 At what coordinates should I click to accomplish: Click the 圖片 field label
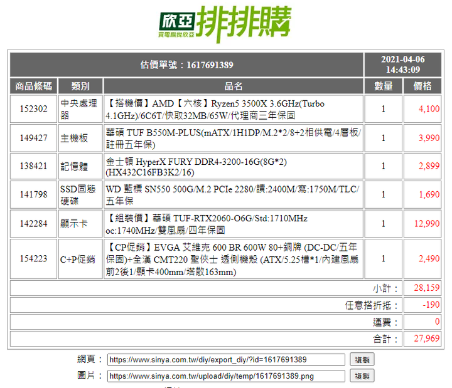coord(90,375)
